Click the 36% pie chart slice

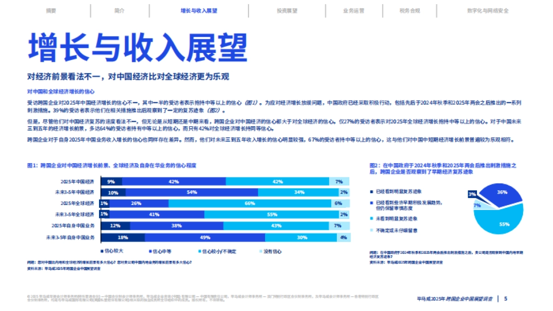[502, 192]
